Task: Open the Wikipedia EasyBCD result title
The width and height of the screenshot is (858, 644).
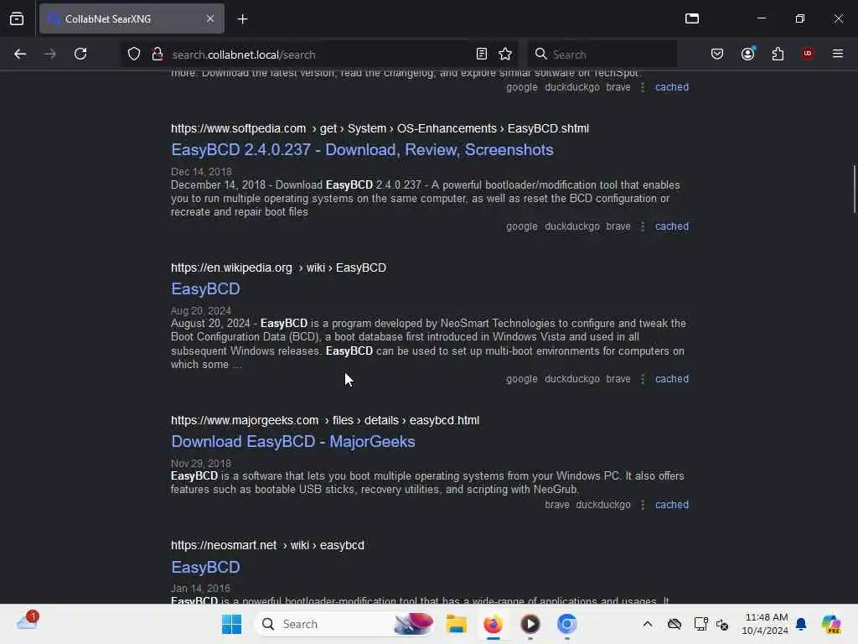Action: coord(206,289)
